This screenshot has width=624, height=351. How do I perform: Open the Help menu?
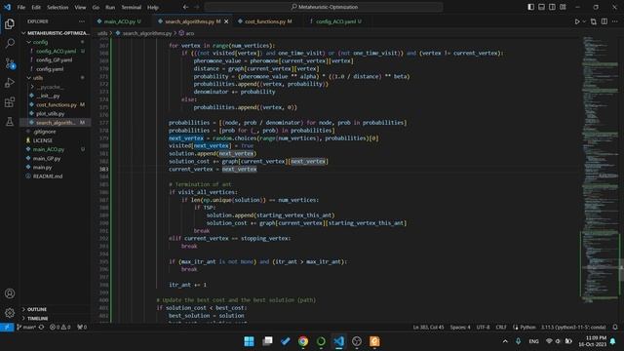[153, 7]
